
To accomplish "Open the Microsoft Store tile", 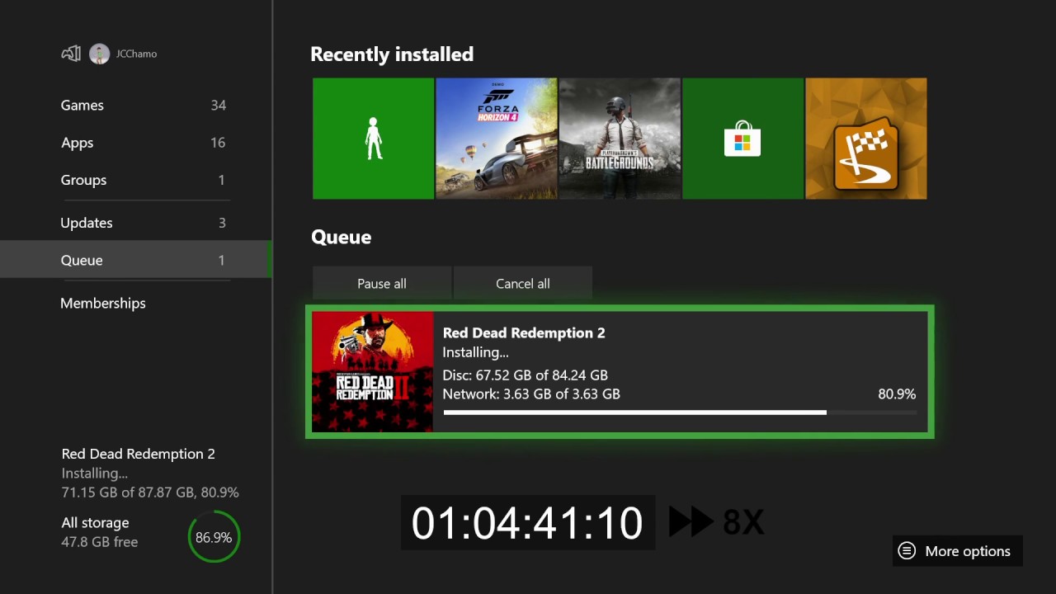I will click(742, 139).
